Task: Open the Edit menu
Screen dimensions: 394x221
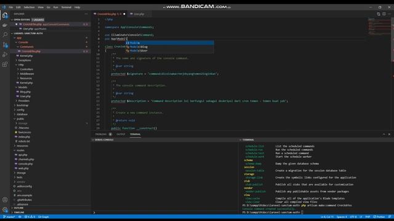Action: (18, 7)
